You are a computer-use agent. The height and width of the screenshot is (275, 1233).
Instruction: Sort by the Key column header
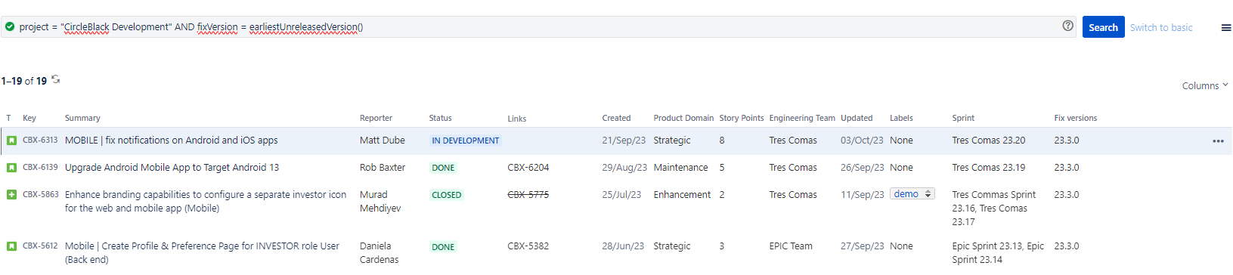click(29, 118)
